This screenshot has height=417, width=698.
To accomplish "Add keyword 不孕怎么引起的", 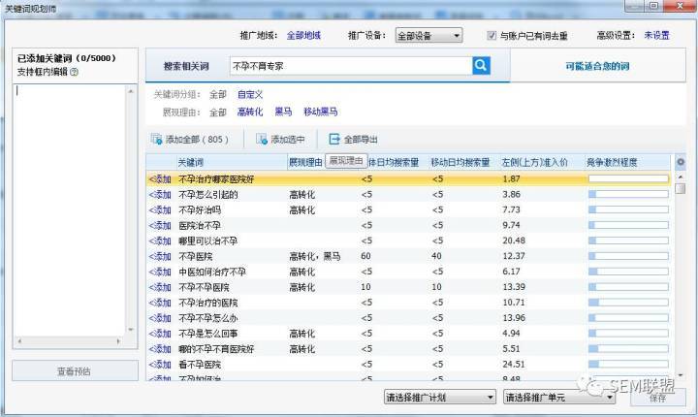I will tap(160, 195).
